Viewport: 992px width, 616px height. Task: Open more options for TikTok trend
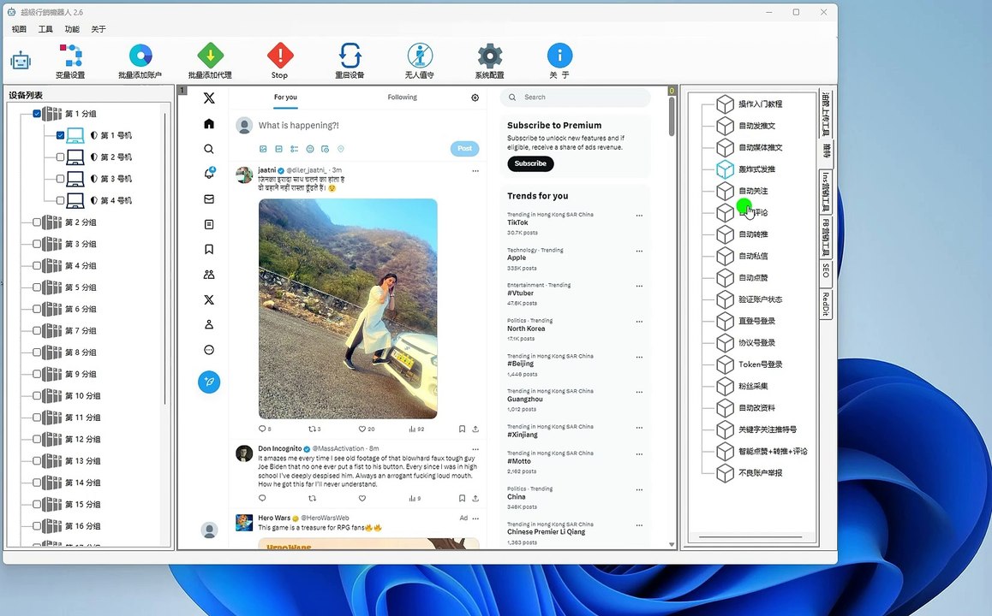(639, 216)
